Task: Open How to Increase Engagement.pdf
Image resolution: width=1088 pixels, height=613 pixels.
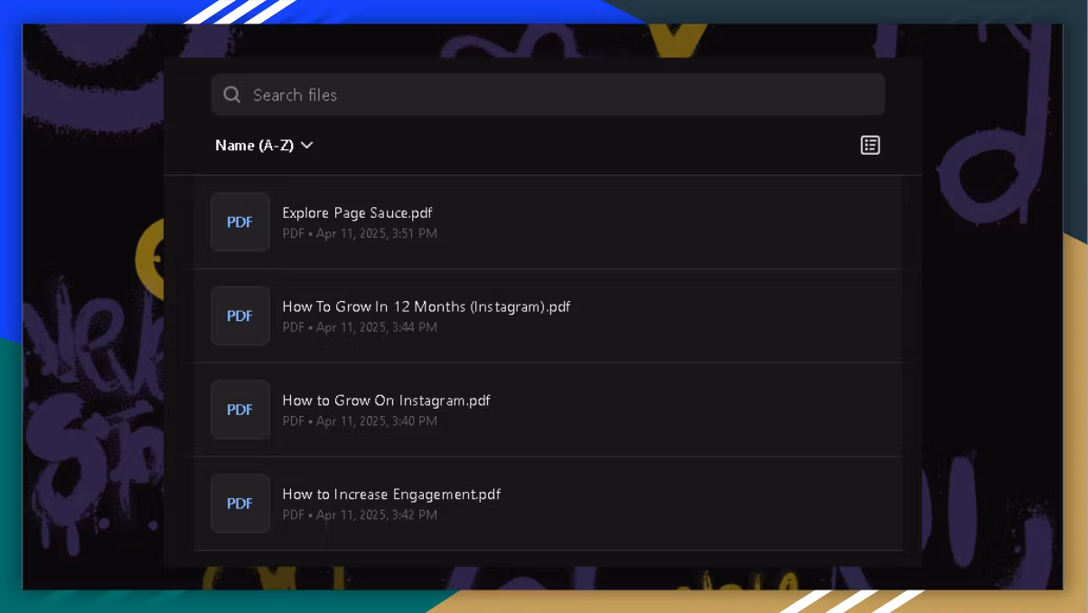Action: click(x=391, y=495)
